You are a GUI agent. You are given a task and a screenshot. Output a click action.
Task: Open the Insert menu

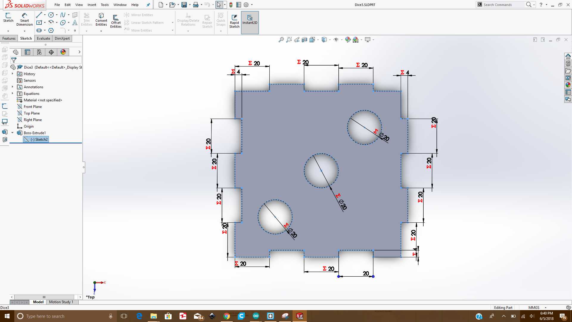pyautogui.click(x=92, y=5)
